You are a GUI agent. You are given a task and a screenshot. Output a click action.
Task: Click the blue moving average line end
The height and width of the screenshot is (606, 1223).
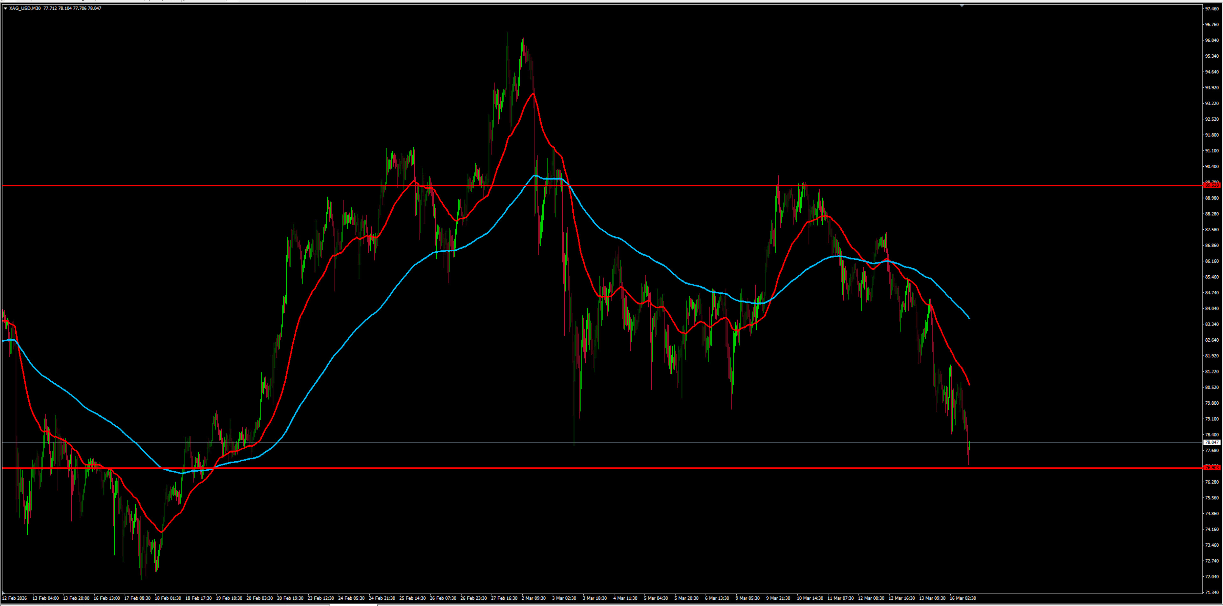tap(969, 317)
